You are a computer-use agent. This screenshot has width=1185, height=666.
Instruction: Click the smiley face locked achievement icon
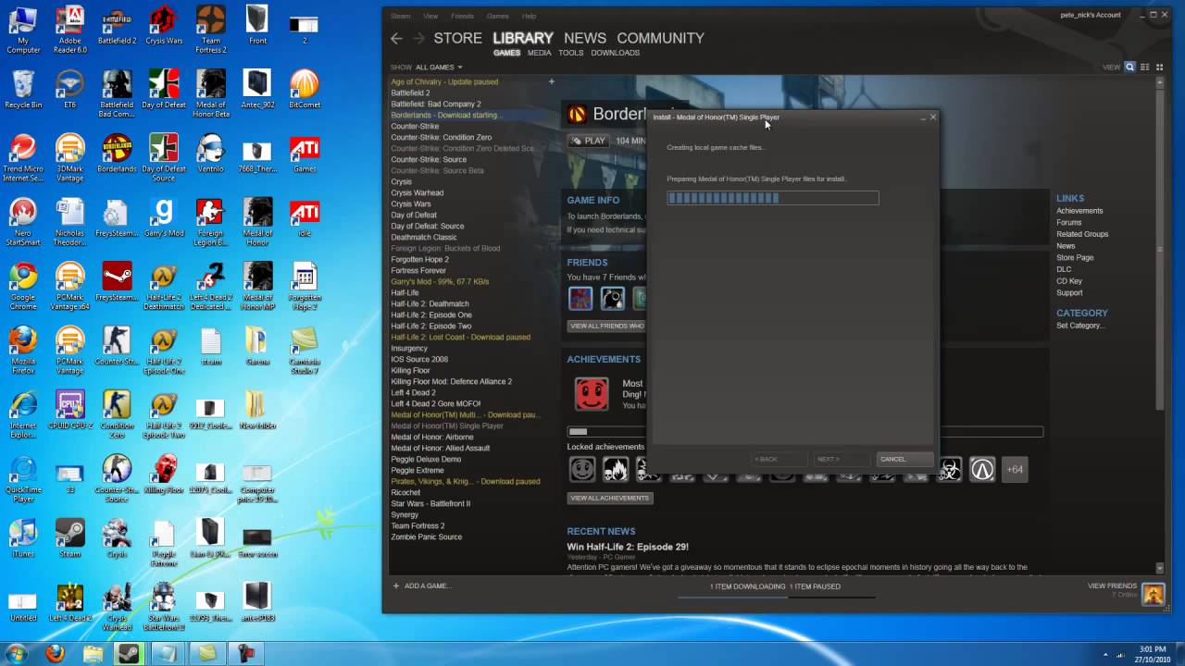pos(582,470)
